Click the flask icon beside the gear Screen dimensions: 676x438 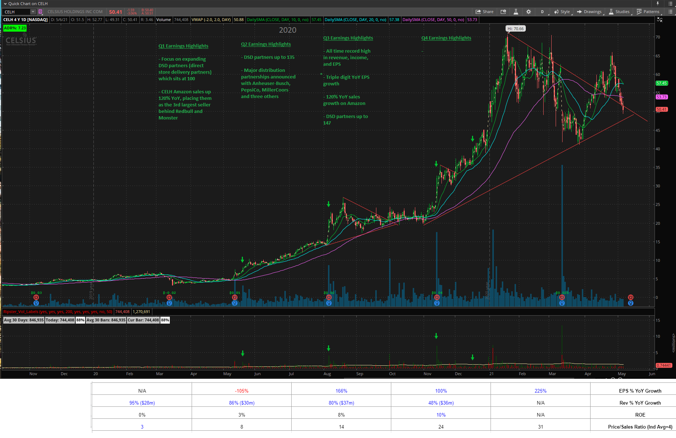[x=516, y=12]
